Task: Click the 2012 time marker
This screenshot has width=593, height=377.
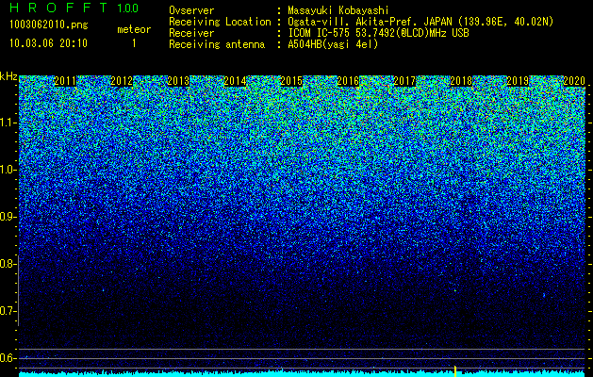Action: click(122, 81)
